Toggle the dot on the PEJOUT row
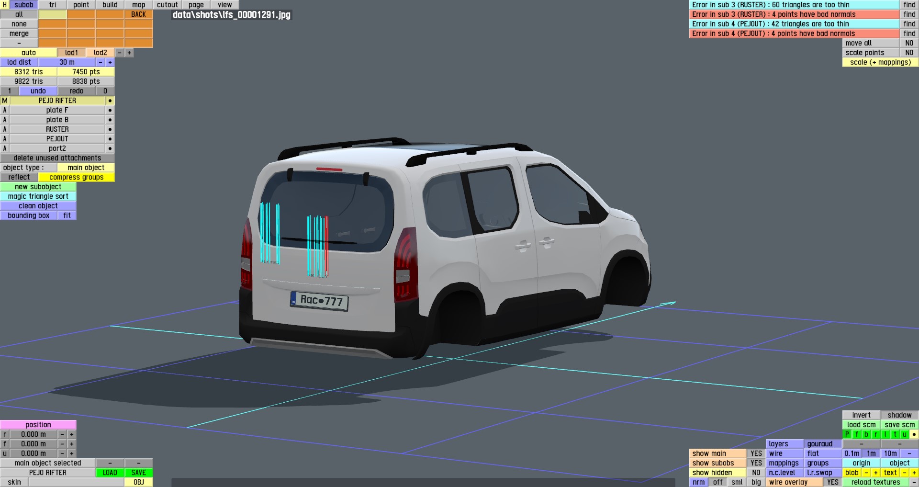This screenshot has height=487, width=919. pos(110,139)
